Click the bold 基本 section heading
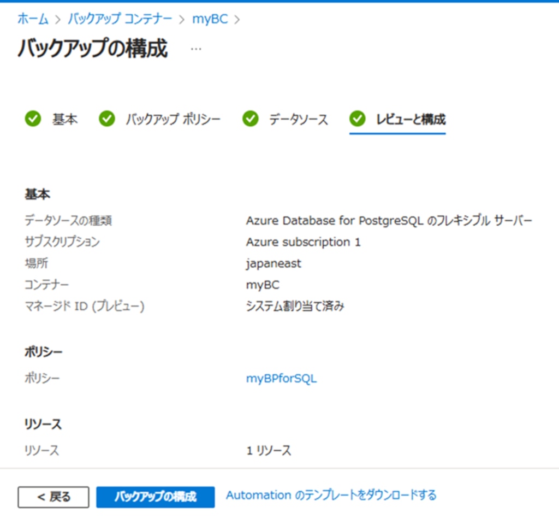 click(37, 194)
